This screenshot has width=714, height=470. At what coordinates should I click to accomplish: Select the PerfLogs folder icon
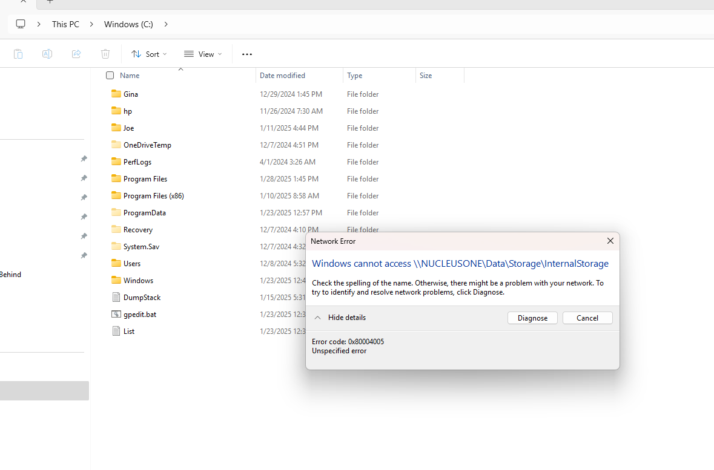(x=116, y=162)
